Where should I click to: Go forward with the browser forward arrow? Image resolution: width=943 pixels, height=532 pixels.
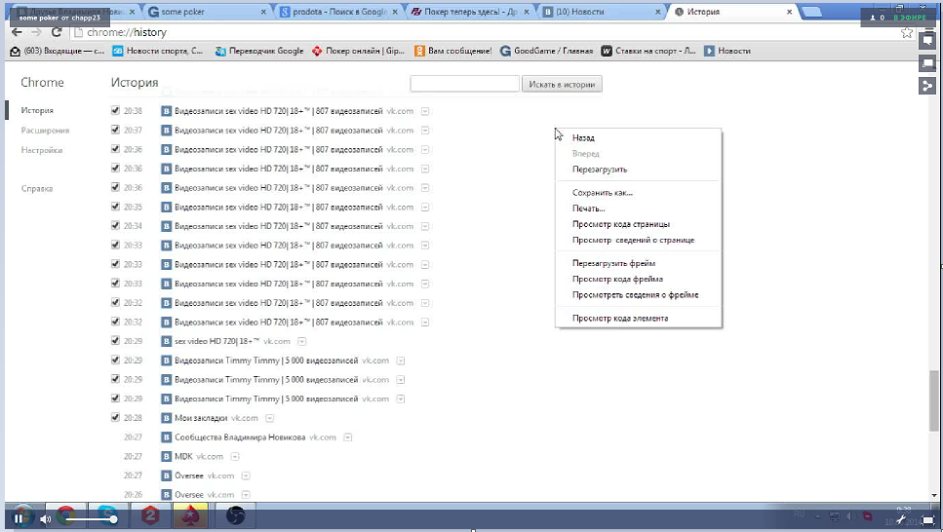click(37, 32)
